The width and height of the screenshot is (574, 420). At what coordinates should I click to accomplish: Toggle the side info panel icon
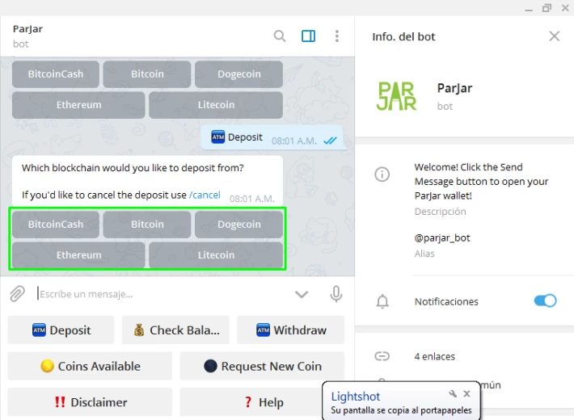(x=308, y=36)
